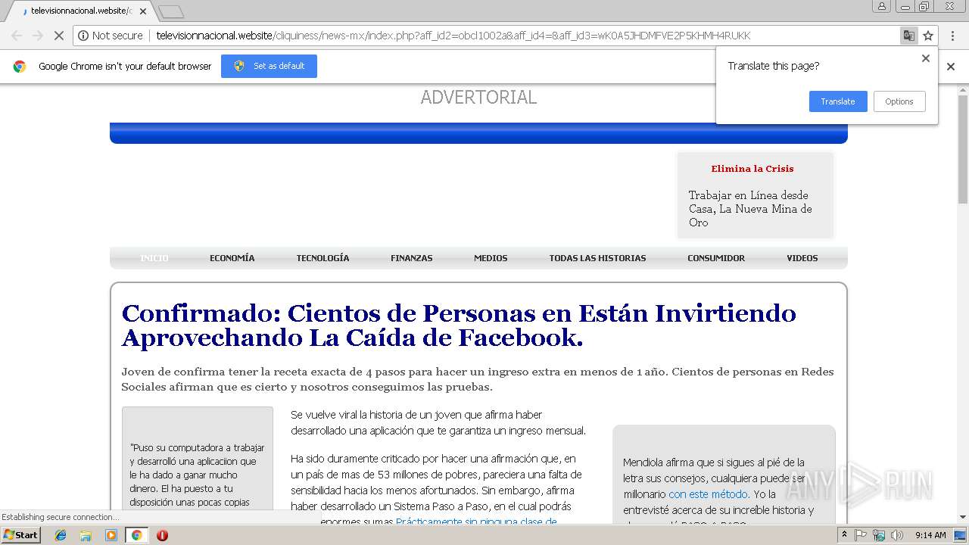
Task: Click the red Opera taskbar icon
Action: click(x=162, y=535)
